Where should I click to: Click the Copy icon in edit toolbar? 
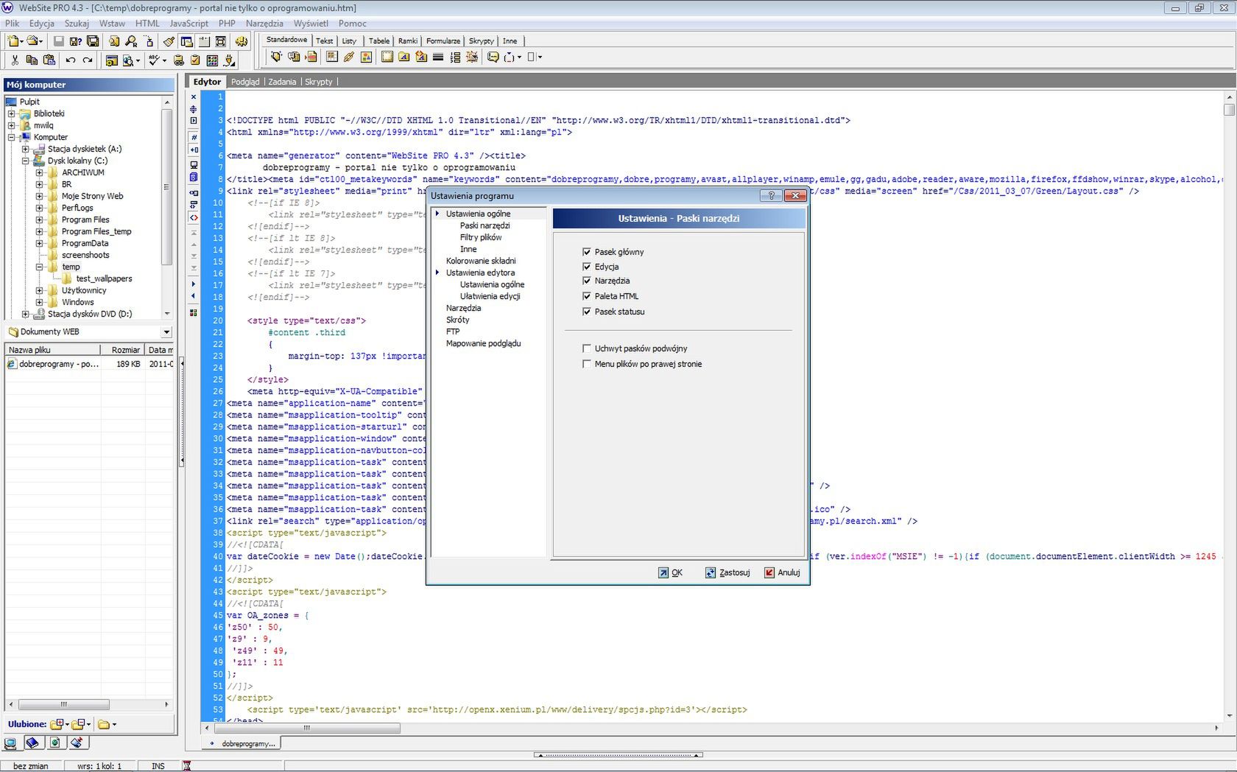tap(32, 60)
